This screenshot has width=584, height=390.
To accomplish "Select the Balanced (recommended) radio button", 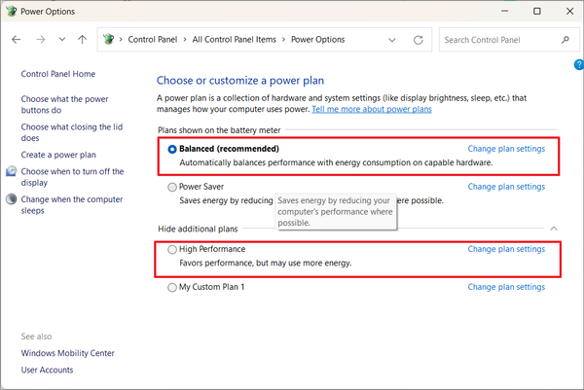I will coord(171,149).
